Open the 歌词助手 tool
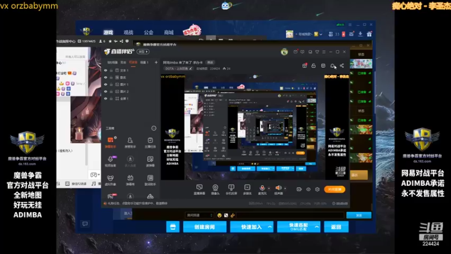The height and width of the screenshot is (254, 451). coord(150,180)
